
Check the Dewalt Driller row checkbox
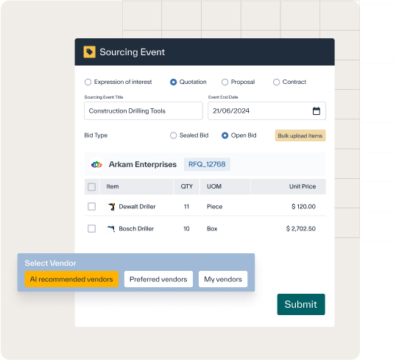pyautogui.click(x=91, y=207)
